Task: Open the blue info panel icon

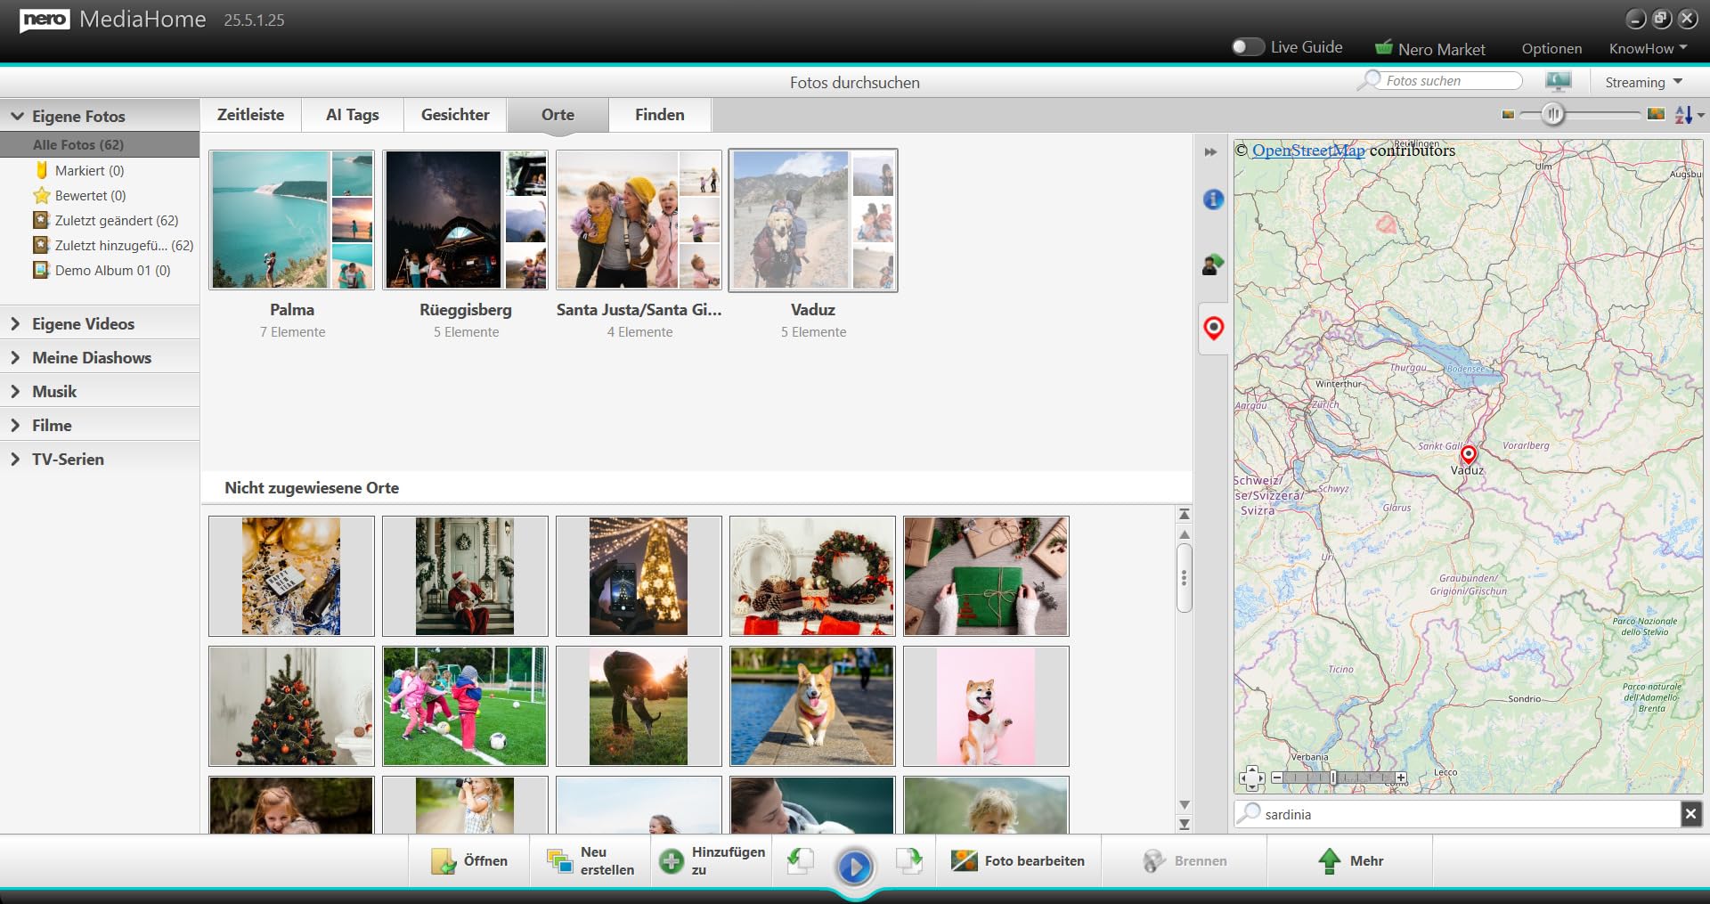Action: [1213, 200]
